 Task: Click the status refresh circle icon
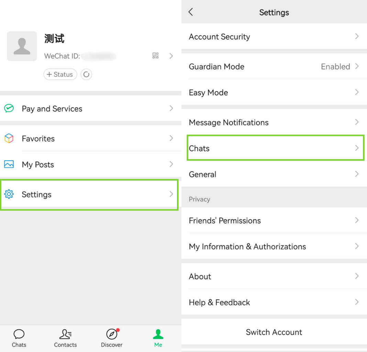[86, 74]
